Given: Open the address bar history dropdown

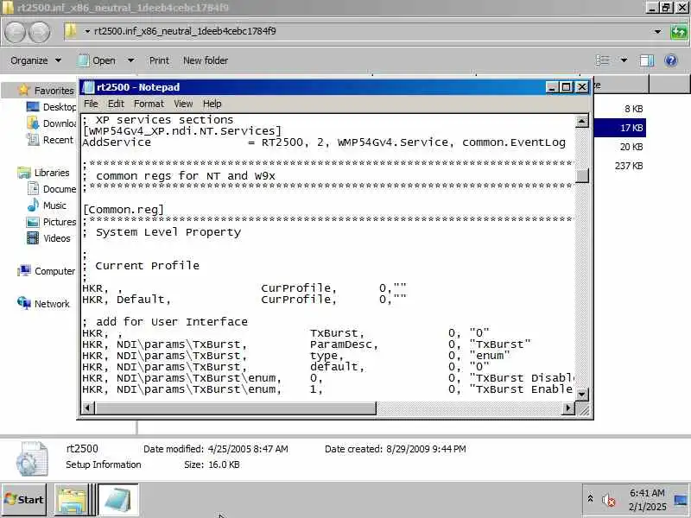Looking at the screenshot, I should click(657, 32).
